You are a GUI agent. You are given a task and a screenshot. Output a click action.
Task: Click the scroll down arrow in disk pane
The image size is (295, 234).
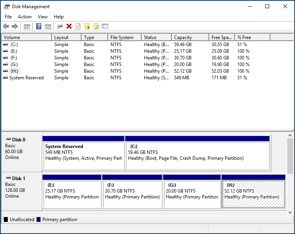290,213
